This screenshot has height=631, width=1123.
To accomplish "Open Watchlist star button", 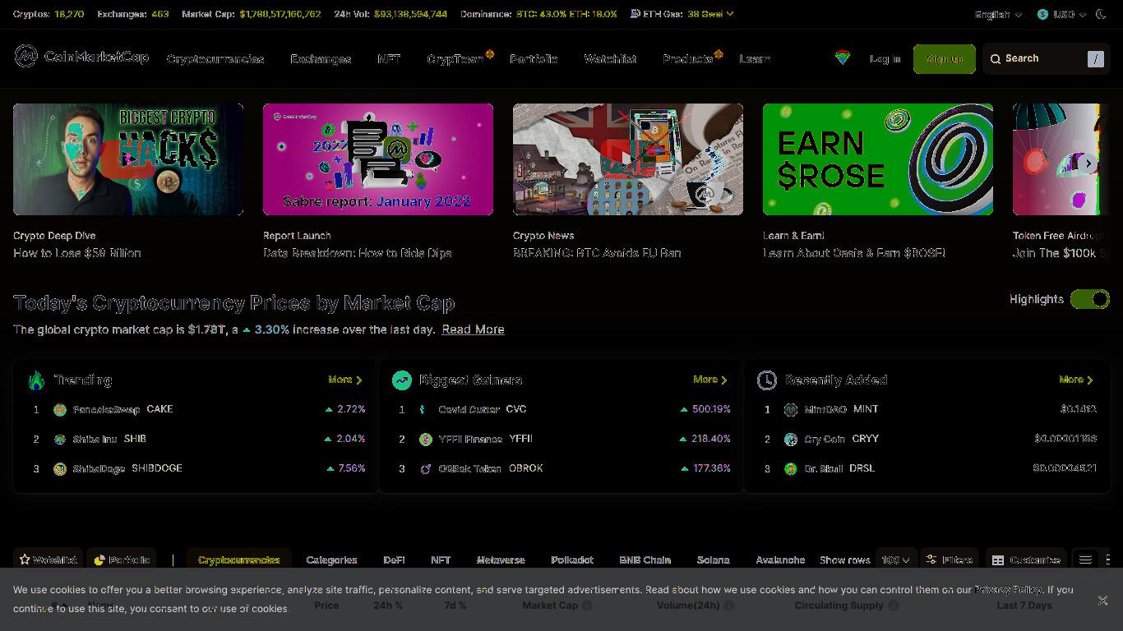I will pyautogui.click(x=48, y=560).
